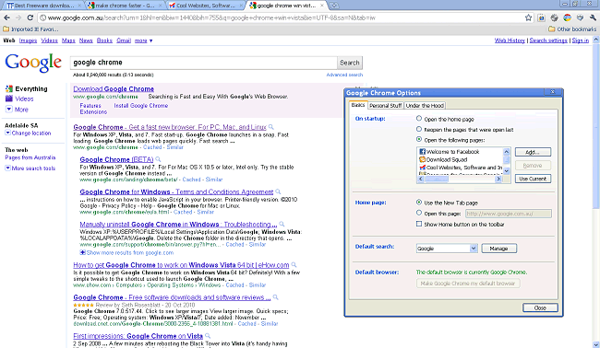Expand the 'more' dropdown in Google top bar
The image size is (600, 348).
click(143, 41)
